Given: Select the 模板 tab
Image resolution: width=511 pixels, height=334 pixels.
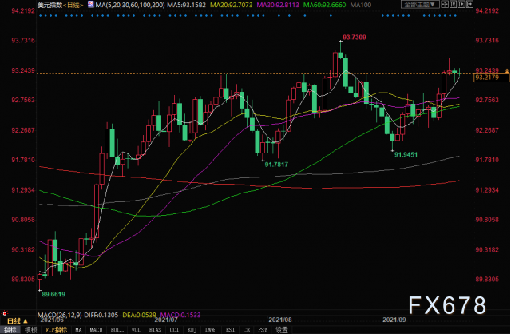Looking at the screenshot, I should [30, 330].
